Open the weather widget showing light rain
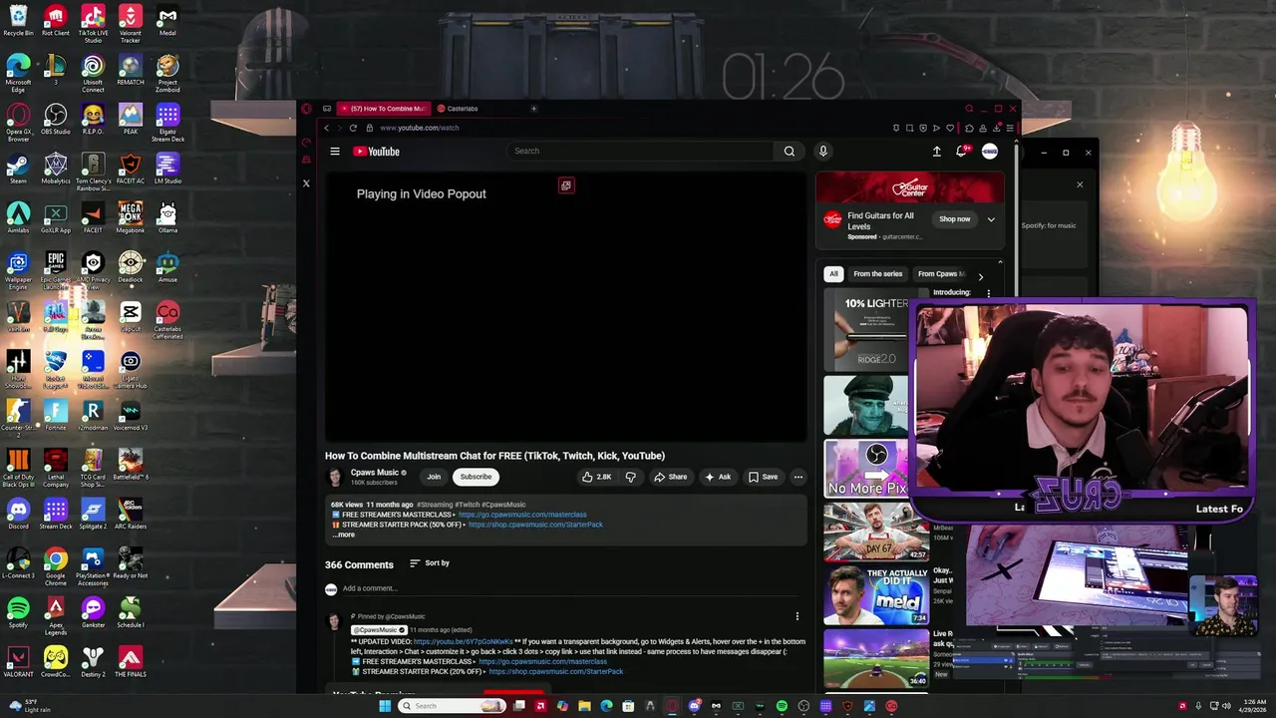 coord(30,705)
